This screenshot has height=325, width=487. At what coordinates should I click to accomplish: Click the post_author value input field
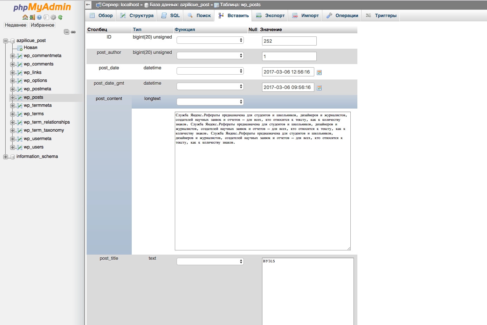point(289,56)
